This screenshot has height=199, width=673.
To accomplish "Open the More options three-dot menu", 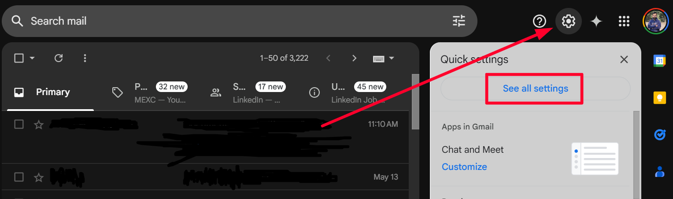I will (85, 58).
